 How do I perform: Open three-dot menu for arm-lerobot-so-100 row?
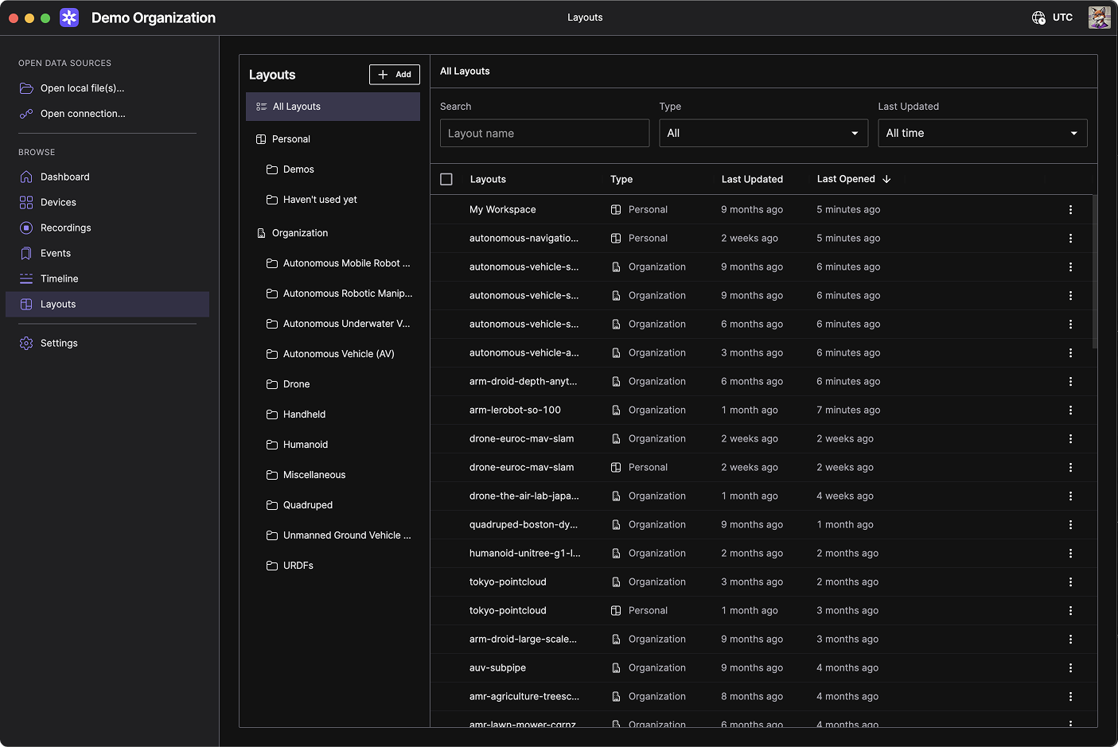pos(1070,410)
